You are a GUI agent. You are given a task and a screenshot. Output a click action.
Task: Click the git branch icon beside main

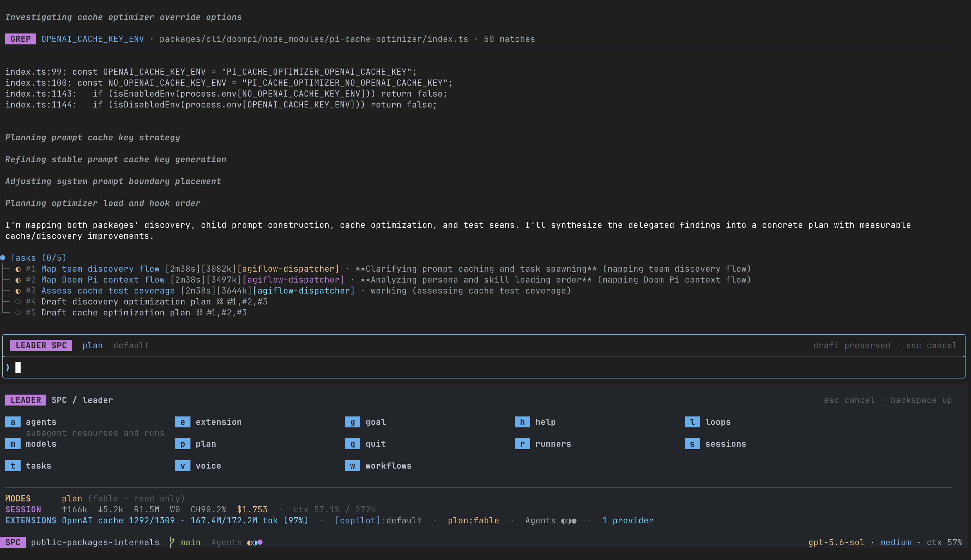click(172, 542)
